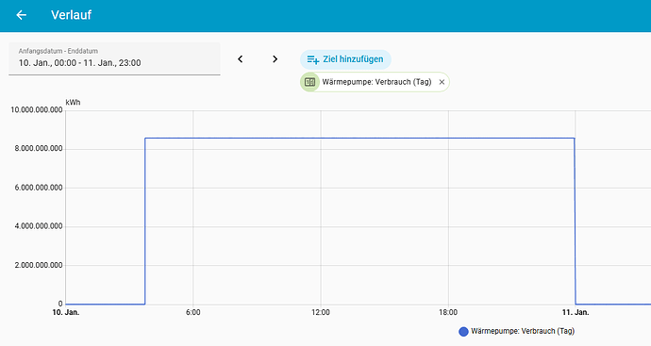Remove the Wärmepumpe: Verbrauch (Tag) chip
The width and height of the screenshot is (651, 346).
click(x=442, y=82)
